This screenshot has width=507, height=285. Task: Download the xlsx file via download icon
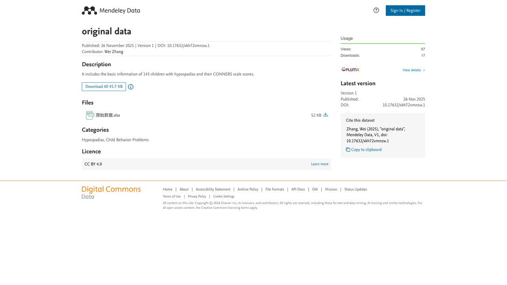[x=326, y=115]
